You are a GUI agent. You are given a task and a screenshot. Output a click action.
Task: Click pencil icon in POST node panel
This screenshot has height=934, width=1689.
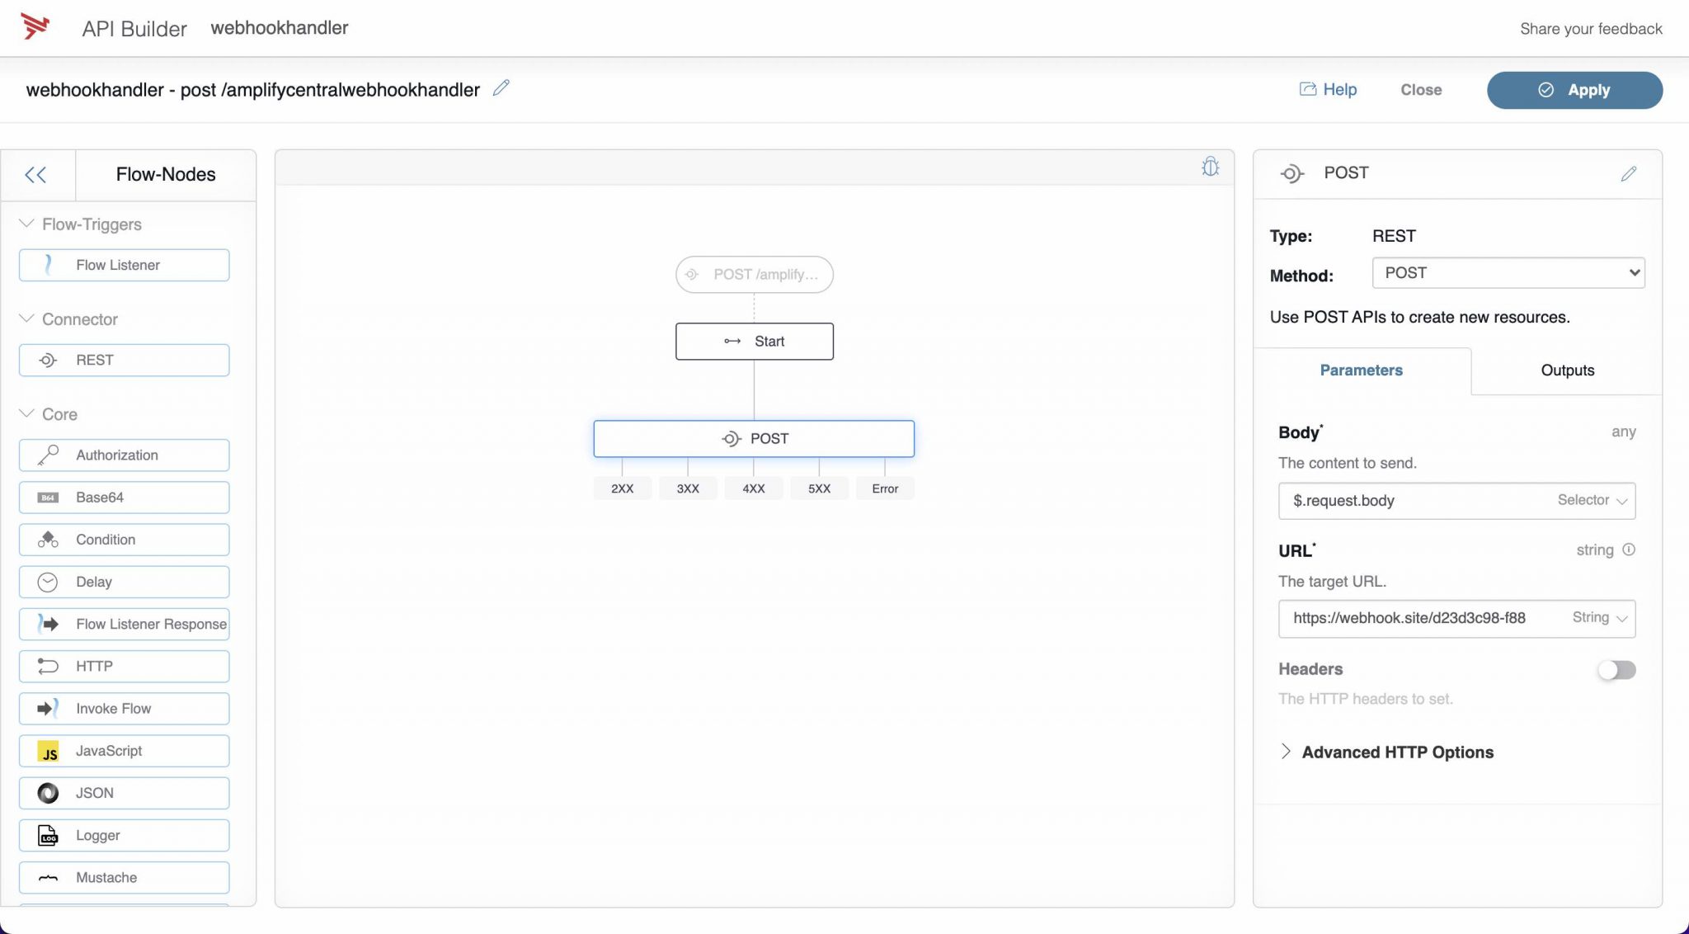[x=1628, y=173]
